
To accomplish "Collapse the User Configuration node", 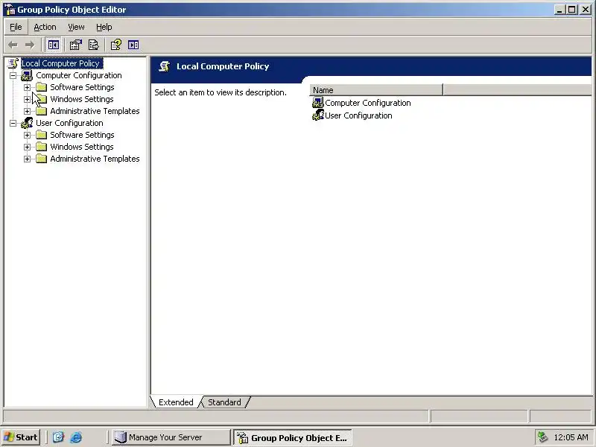I will pyautogui.click(x=13, y=123).
